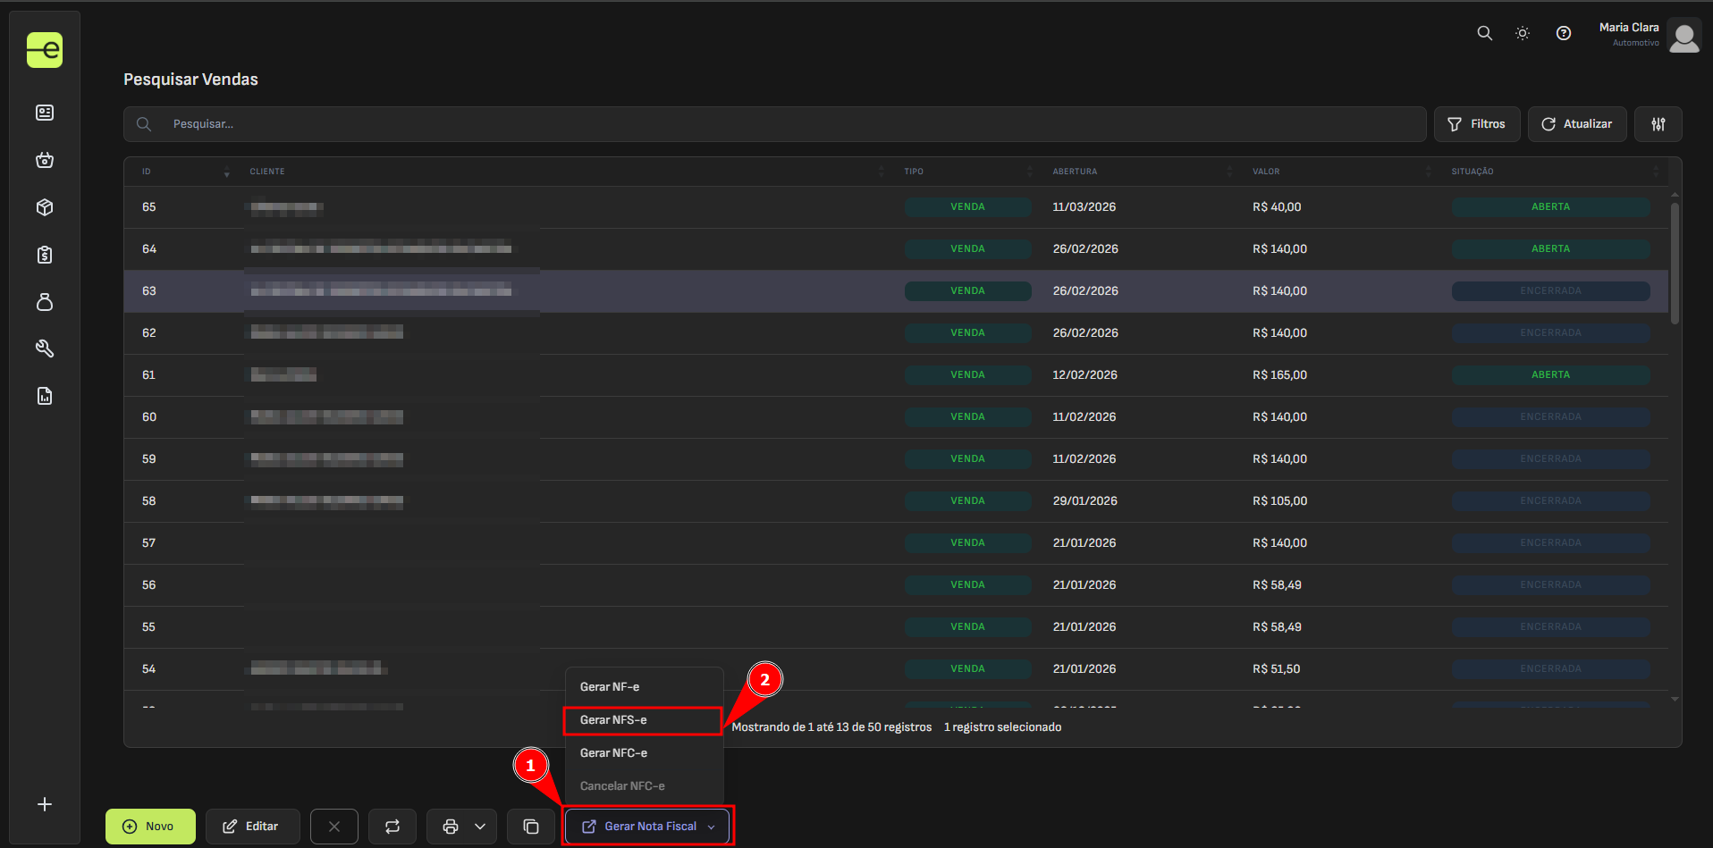Viewport: 1713px width, 848px height.
Task: Open the Filtros filter button
Action: click(1476, 124)
